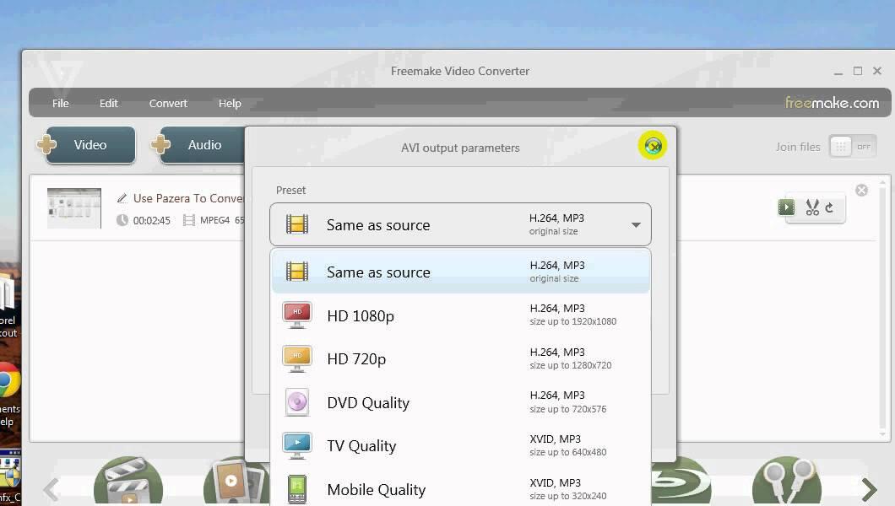Edit the video title with the pencil icon

122,198
